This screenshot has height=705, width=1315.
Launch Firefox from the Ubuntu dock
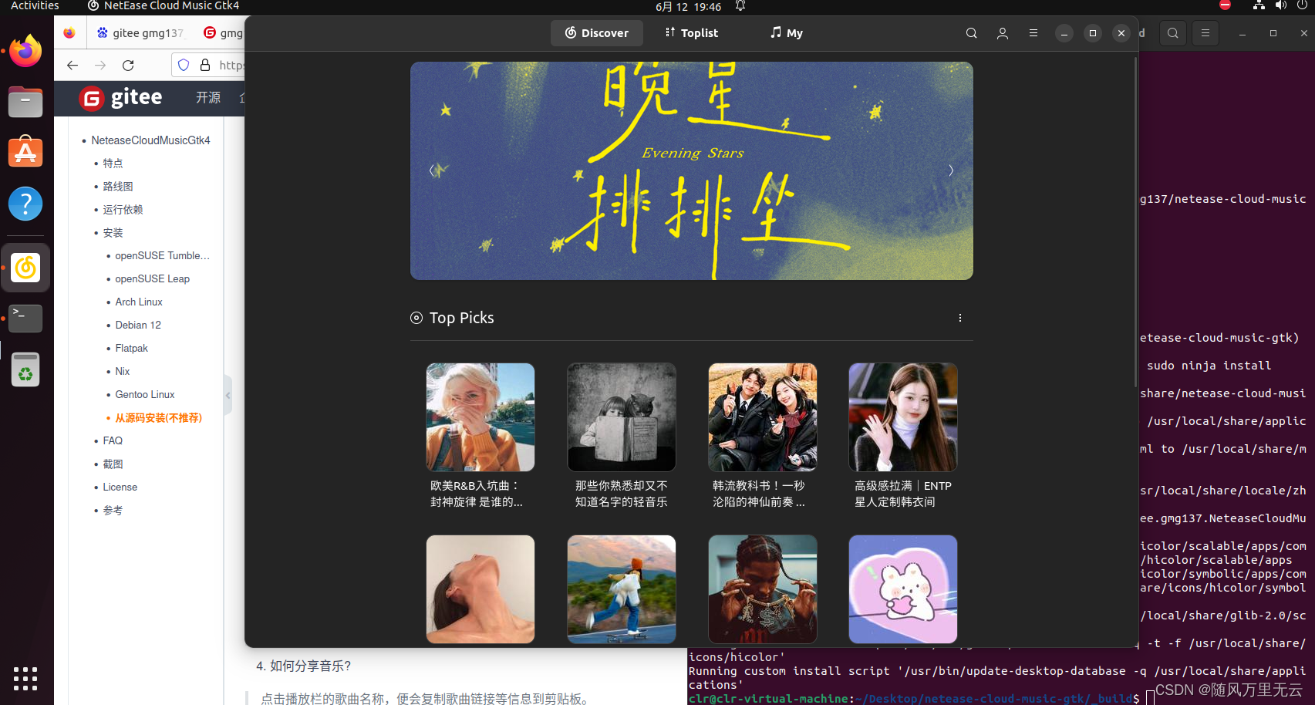click(25, 51)
